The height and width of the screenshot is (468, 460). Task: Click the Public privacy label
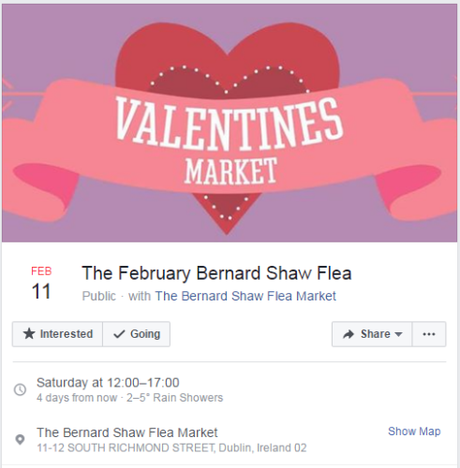click(x=98, y=296)
